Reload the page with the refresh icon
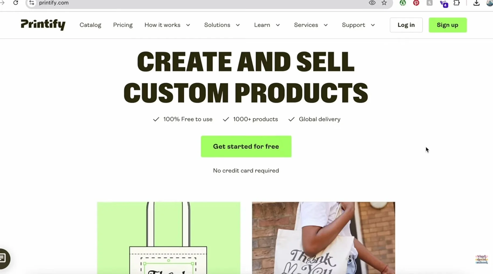This screenshot has height=274, width=493. tap(16, 3)
